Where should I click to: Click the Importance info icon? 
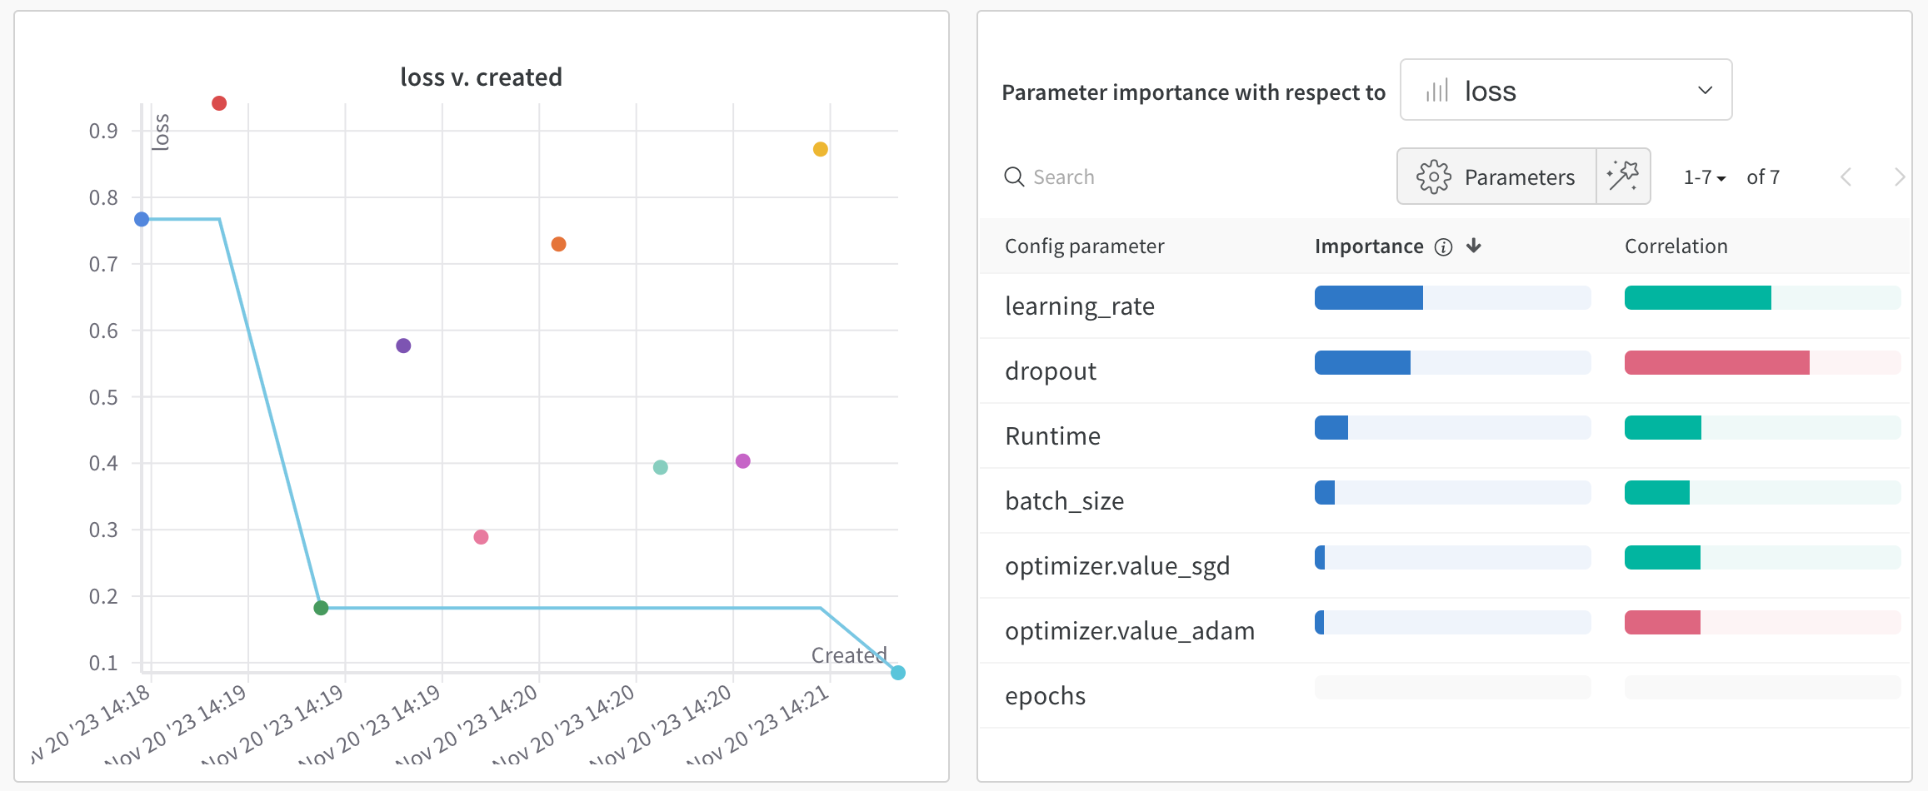pyautogui.click(x=1443, y=246)
